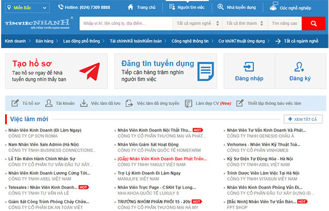Click the arrow icon before Tất cả ngành nghề
The image size is (329, 211).
pos(278,41)
